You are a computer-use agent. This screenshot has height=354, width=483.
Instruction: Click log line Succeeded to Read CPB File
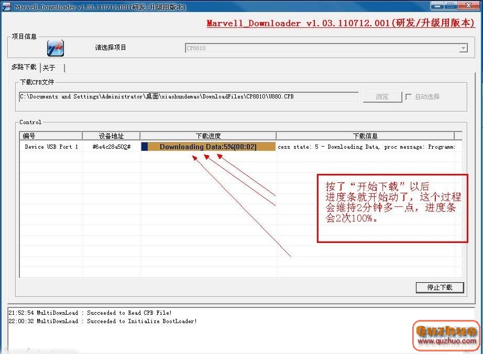coord(90,313)
